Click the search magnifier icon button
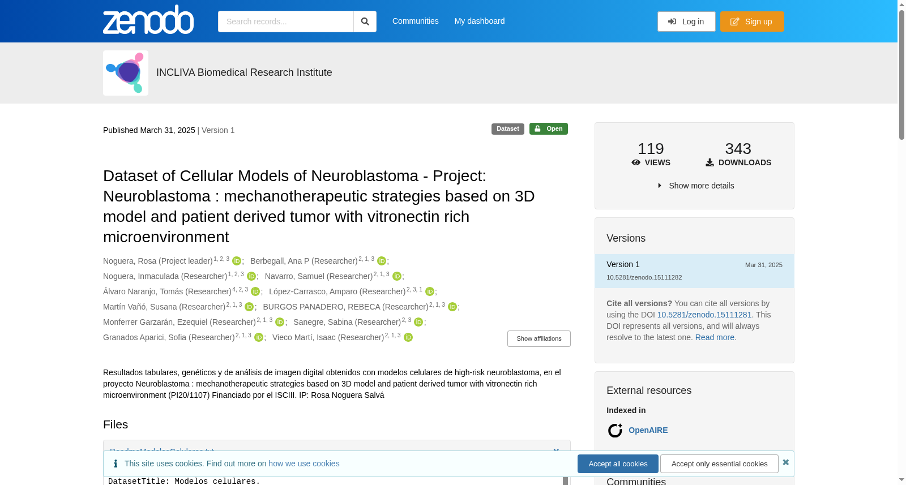Image resolution: width=906 pixels, height=485 pixels. click(365, 22)
